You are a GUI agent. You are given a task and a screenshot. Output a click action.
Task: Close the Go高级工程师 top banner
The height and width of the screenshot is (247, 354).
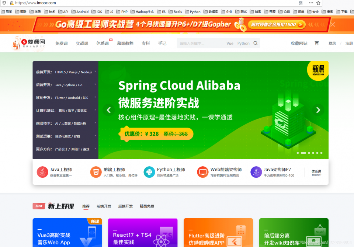click(333, 24)
